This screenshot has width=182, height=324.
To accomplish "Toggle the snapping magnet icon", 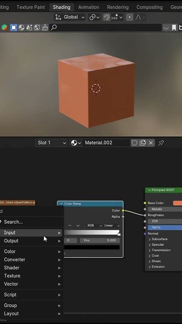I will pos(107,18).
